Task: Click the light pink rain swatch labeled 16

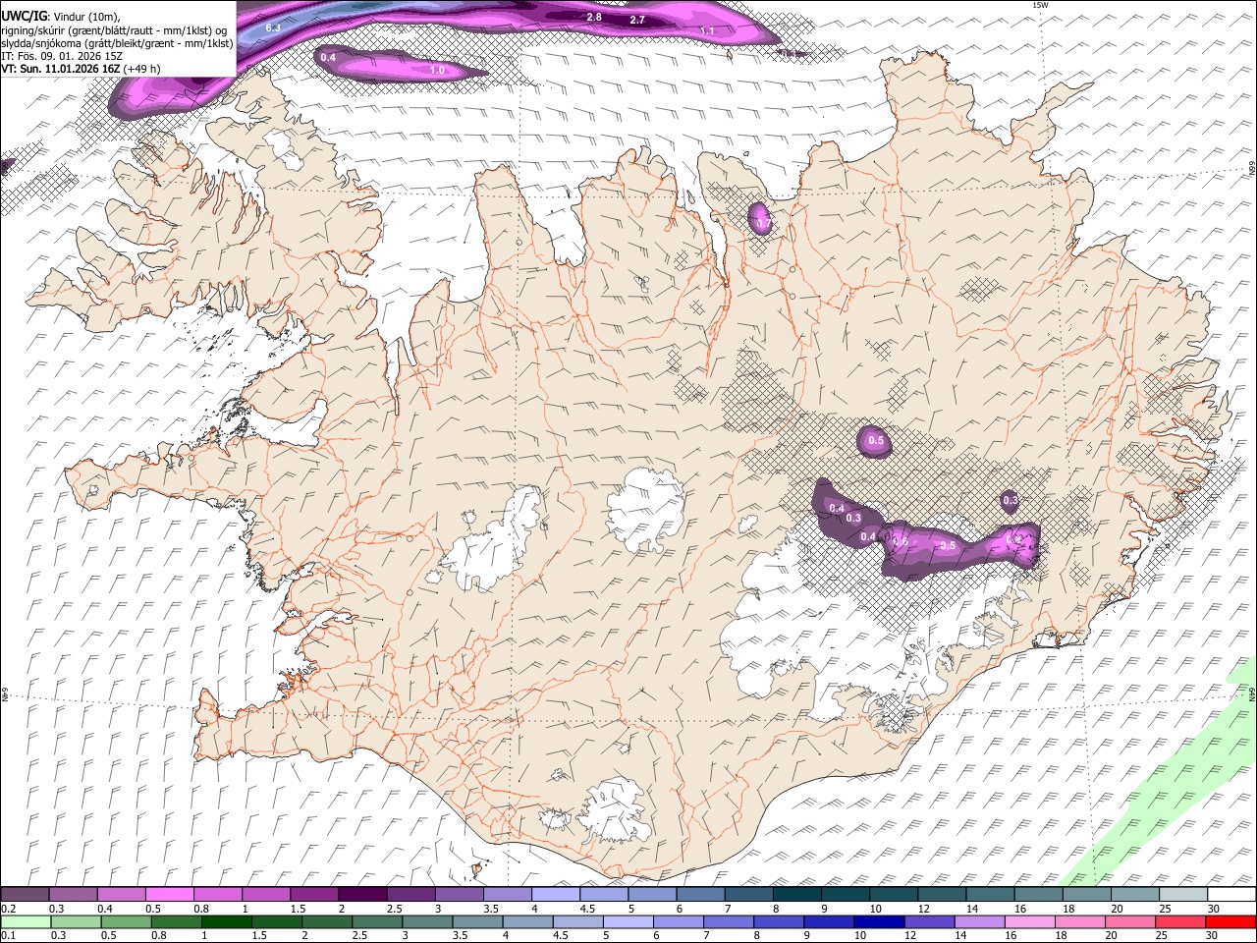Action: click(x=1030, y=921)
